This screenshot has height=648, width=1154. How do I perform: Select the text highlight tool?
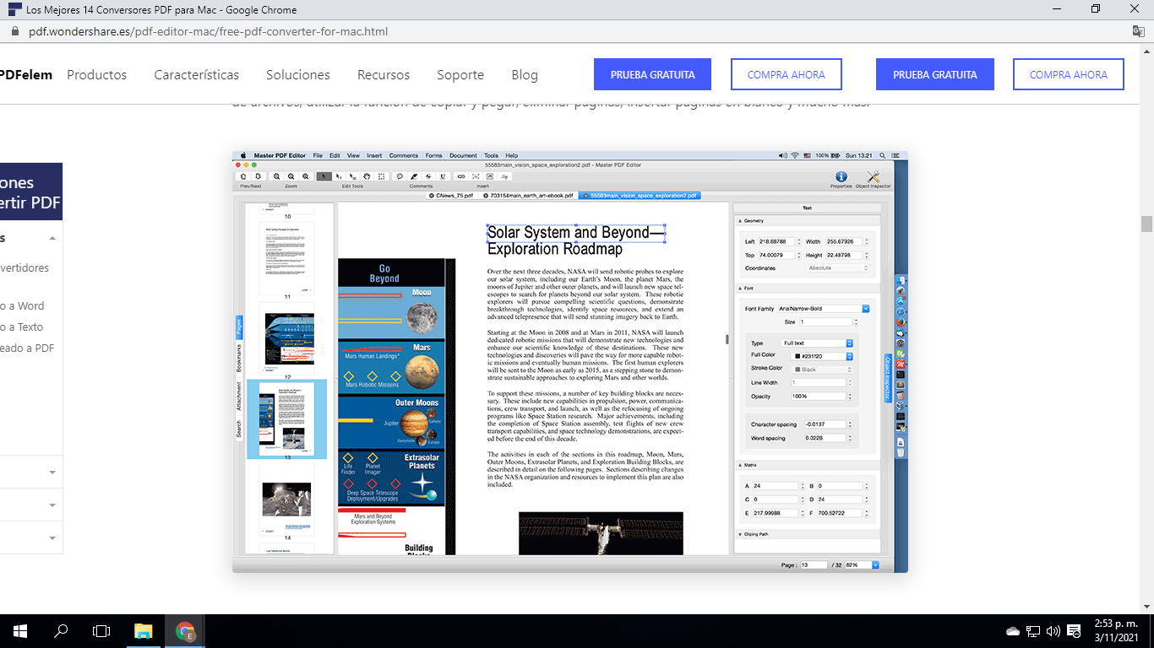click(x=415, y=176)
